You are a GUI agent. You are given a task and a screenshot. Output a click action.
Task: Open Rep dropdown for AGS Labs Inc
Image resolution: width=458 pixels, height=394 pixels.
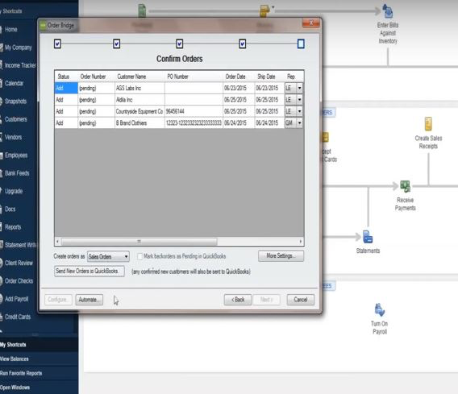pyautogui.click(x=299, y=88)
